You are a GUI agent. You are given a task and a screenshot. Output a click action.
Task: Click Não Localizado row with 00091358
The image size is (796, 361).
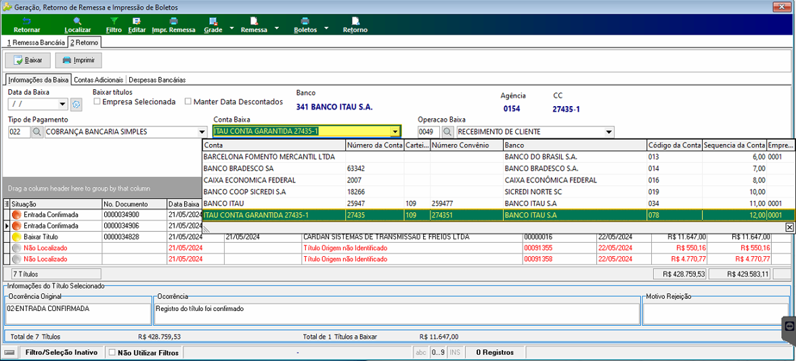tap(396, 259)
